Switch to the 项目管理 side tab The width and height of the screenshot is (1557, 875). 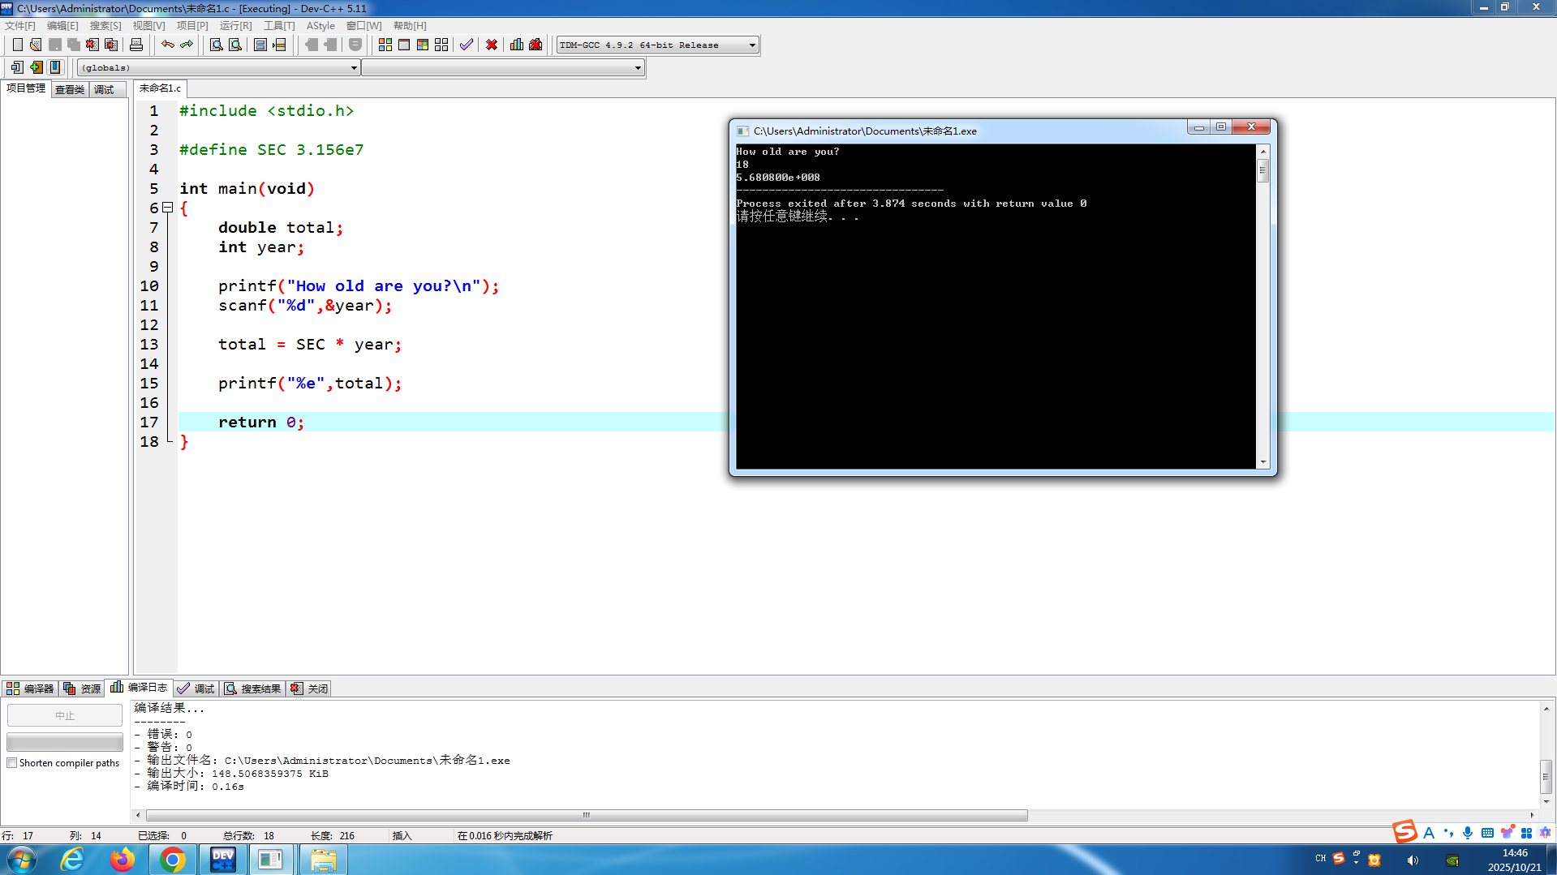(26, 88)
